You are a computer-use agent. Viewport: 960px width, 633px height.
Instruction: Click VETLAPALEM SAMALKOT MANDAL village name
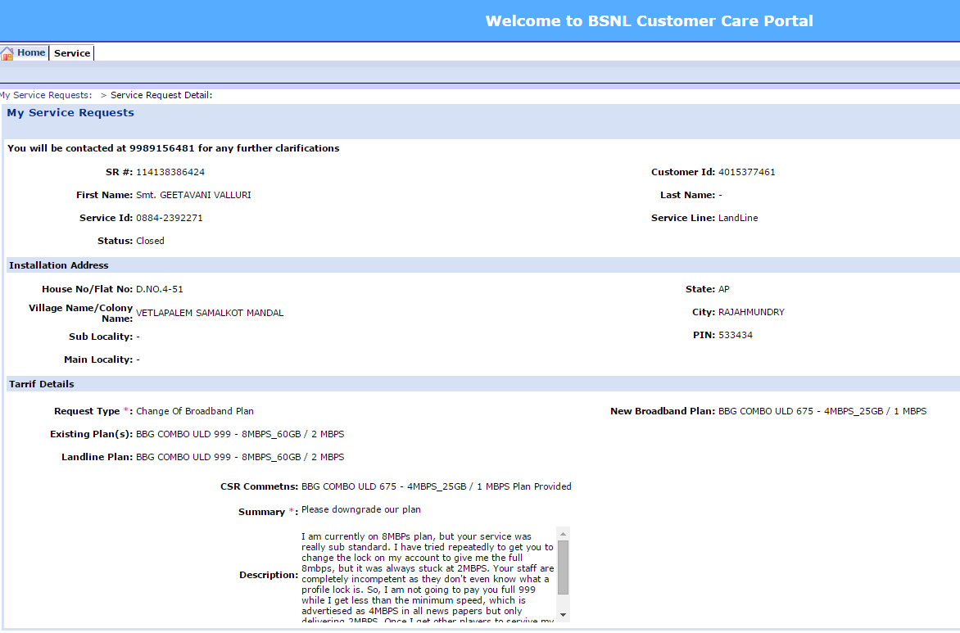point(210,313)
